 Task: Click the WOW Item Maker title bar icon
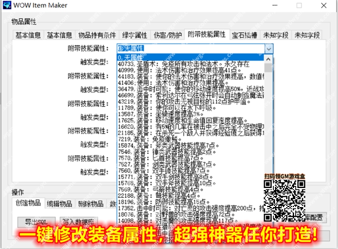[7, 5]
